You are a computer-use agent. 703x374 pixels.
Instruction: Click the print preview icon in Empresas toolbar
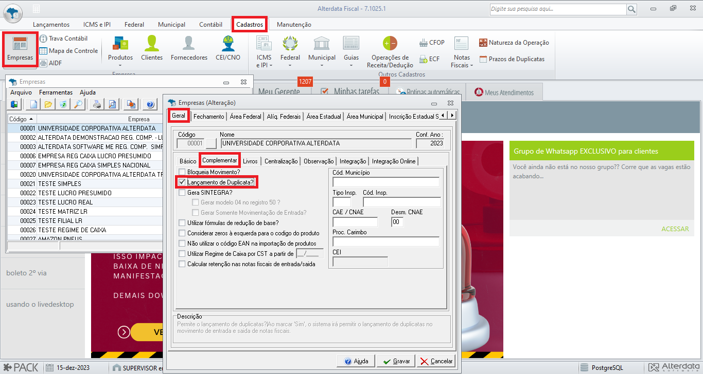coord(112,104)
